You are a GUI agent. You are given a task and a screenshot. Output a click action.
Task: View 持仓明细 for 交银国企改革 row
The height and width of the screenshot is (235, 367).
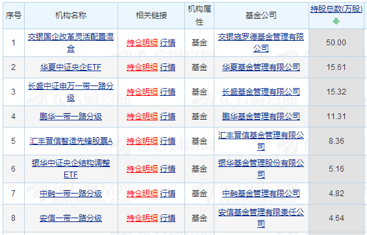[142, 43]
